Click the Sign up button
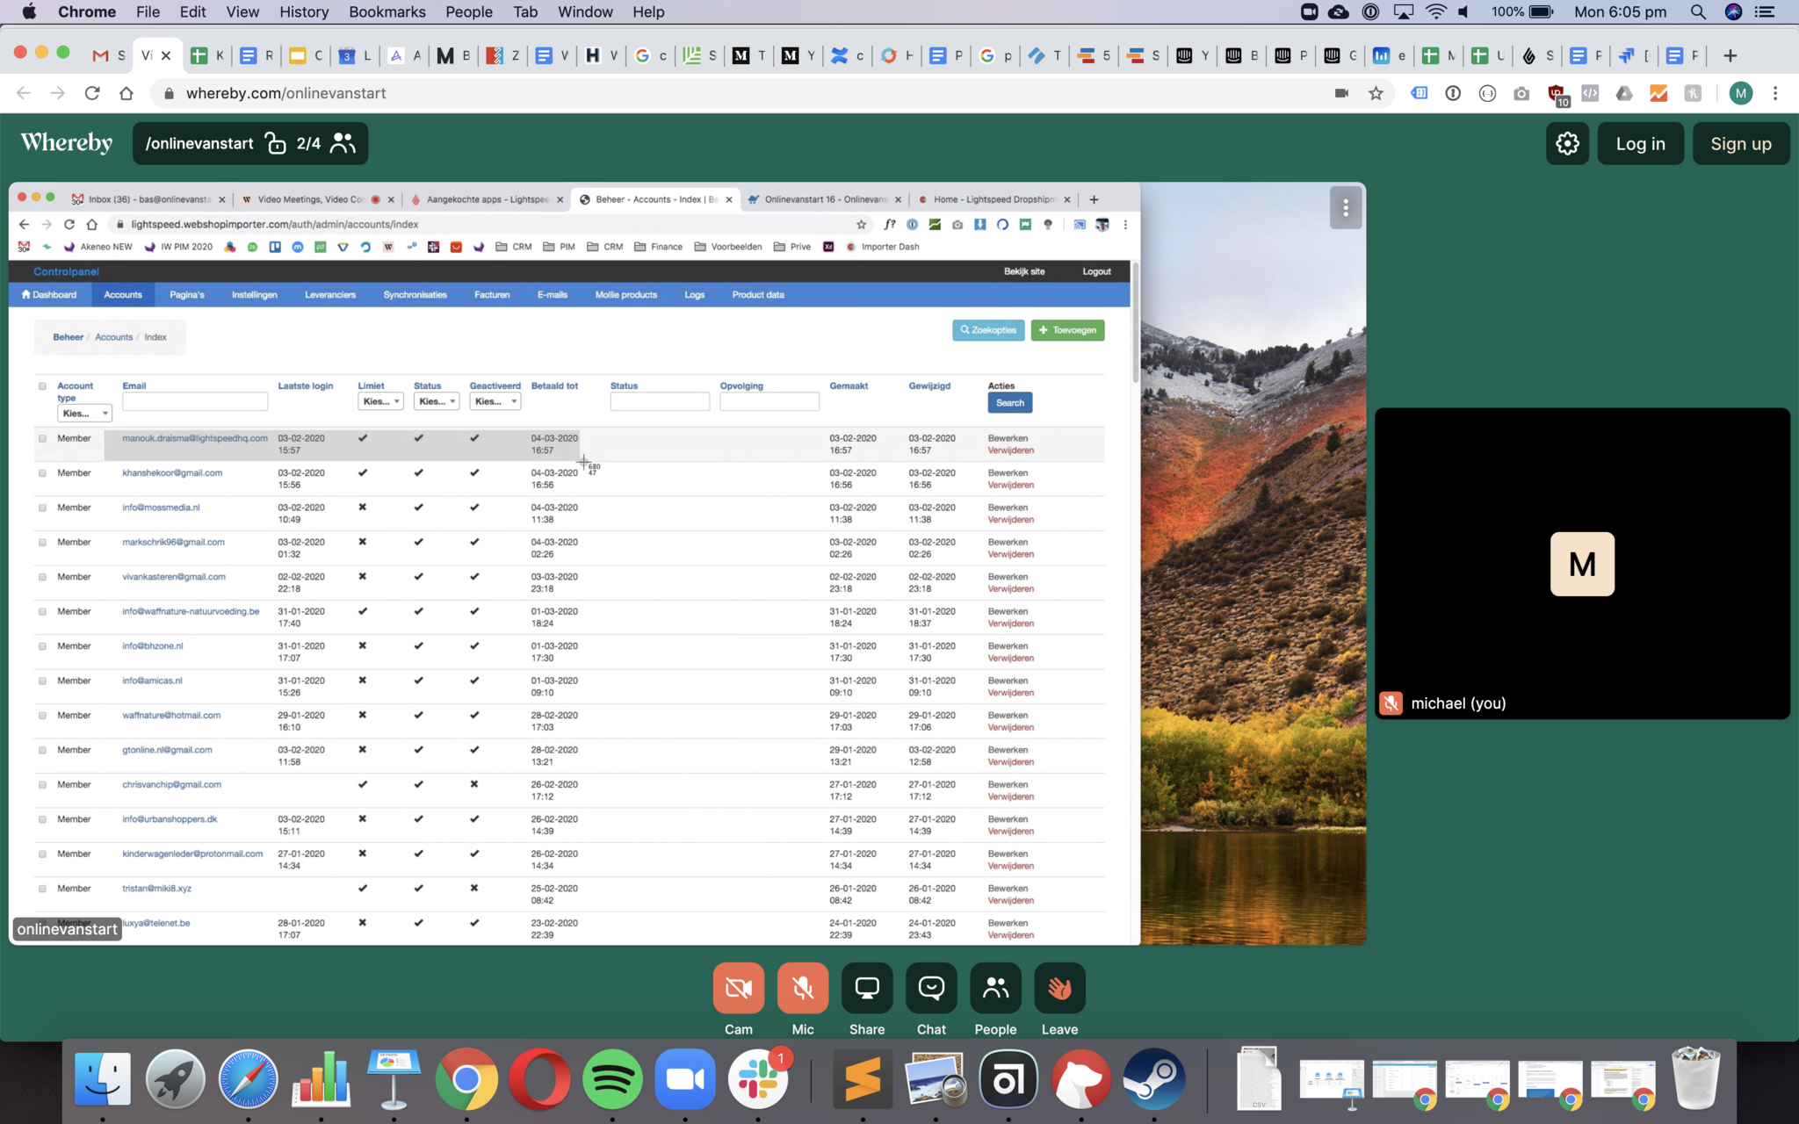The height and width of the screenshot is (1124, 1799). [1740, 143]
